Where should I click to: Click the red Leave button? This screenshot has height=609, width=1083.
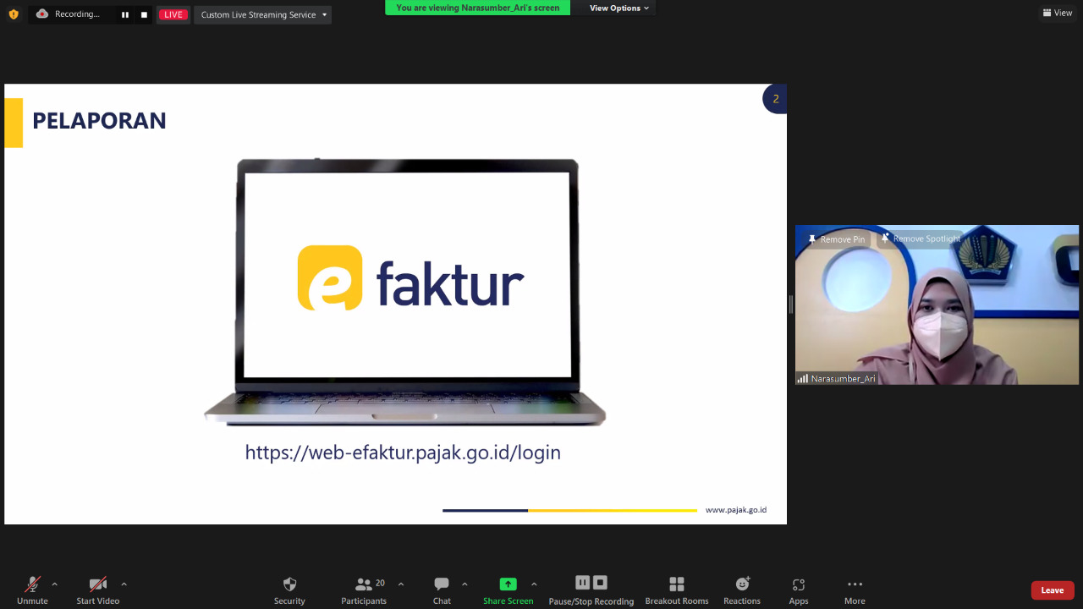coord(1052,590)
